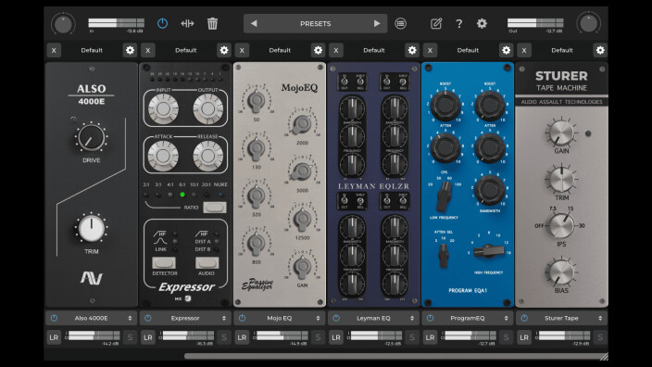Click the LR channel button under Expressor
This screenshot has width=652, height=367.
pyautogui.click(x=148, y=337)
